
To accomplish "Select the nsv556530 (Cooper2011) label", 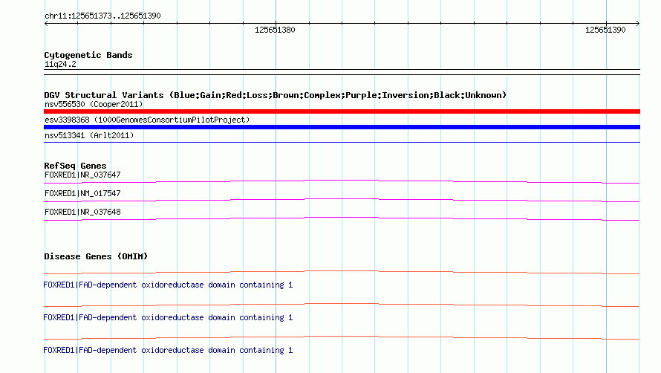I will click(94, 104).
